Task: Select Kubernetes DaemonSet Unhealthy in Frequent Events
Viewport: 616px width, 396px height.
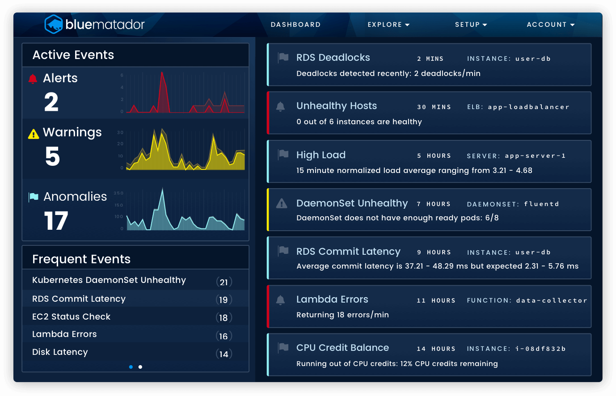Action: coord(109,280)
